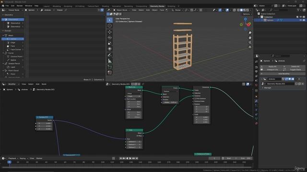Open the viewport Options dropdown

coord(247,14)
